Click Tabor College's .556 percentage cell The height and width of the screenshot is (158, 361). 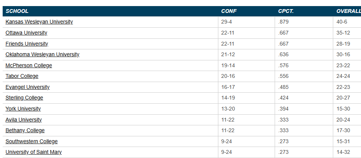point(283,76)
